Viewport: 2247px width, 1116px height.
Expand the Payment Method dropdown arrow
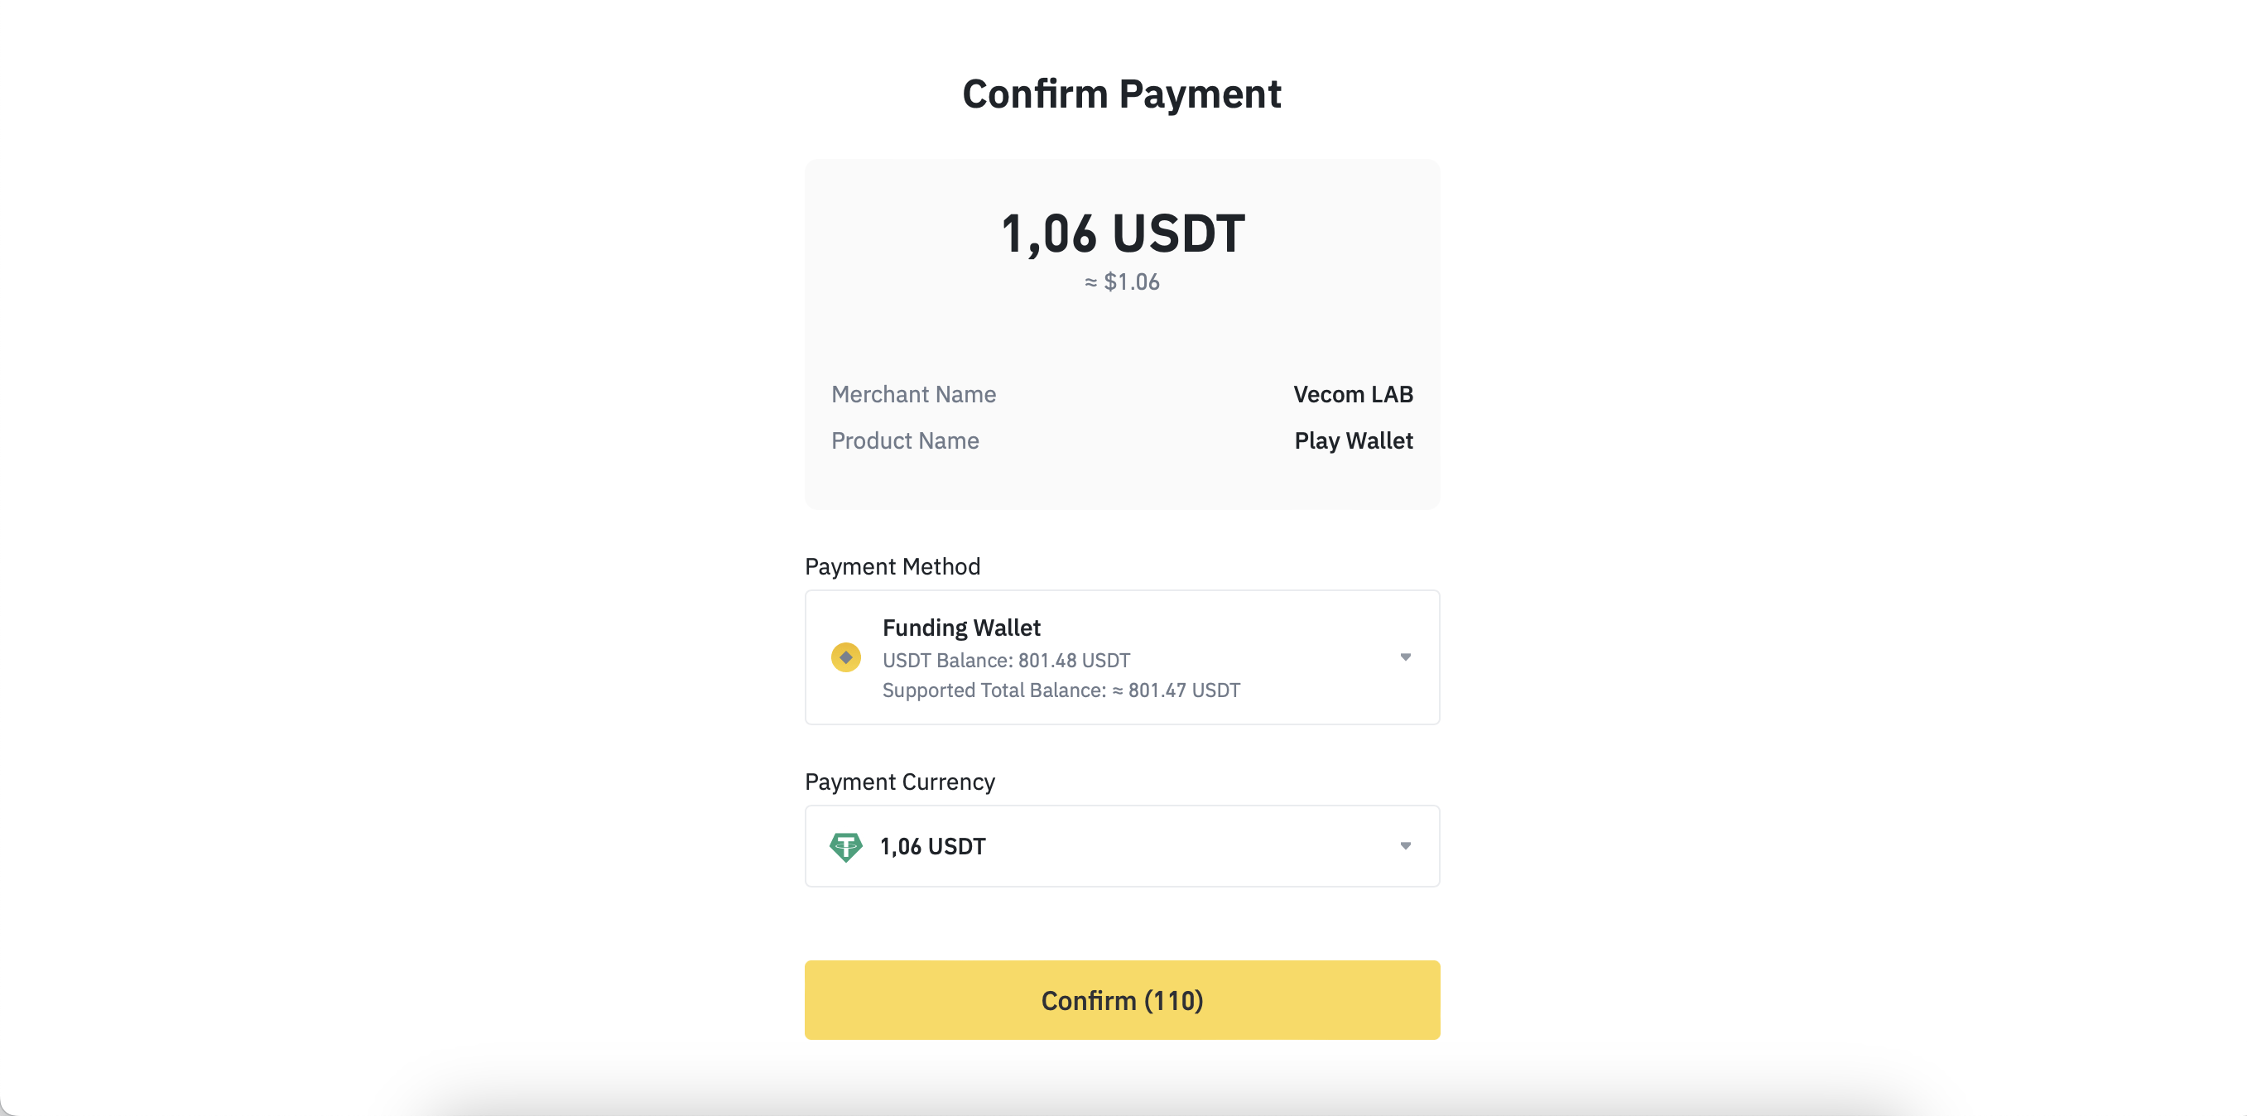tap(1404, 657)
